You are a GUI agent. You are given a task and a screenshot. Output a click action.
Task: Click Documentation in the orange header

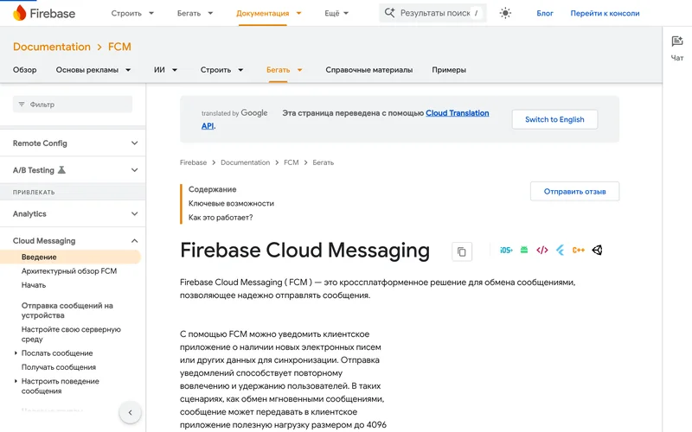(x=52, y=47)
